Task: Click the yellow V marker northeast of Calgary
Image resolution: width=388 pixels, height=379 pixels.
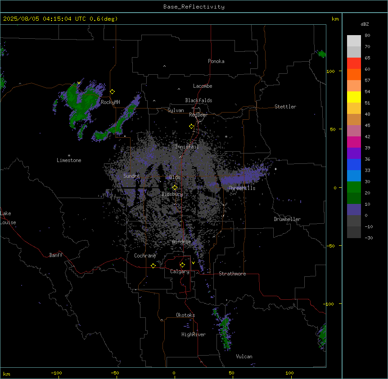Action: 193,263
